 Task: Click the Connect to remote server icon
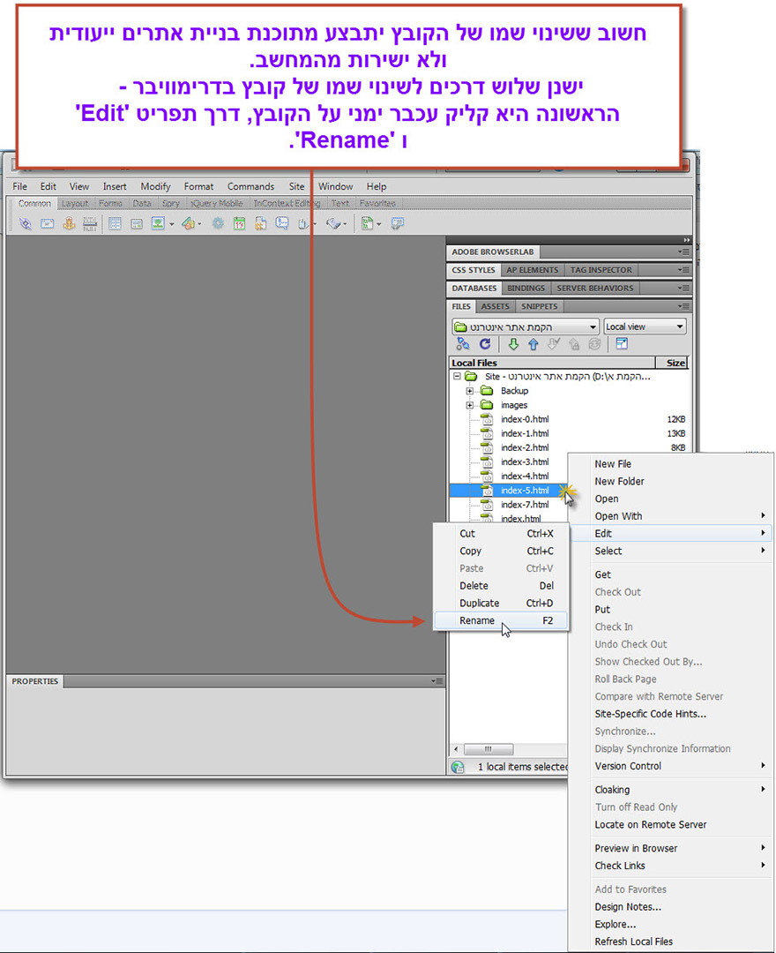[x=463, y=345]
